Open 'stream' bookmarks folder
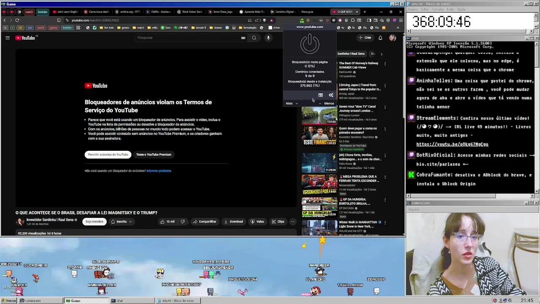 click(x=216, y=28)
